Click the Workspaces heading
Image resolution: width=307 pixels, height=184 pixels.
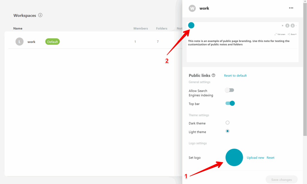tap(25, 16)
